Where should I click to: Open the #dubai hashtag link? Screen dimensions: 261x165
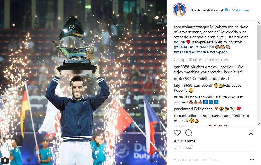coord(180,42)
